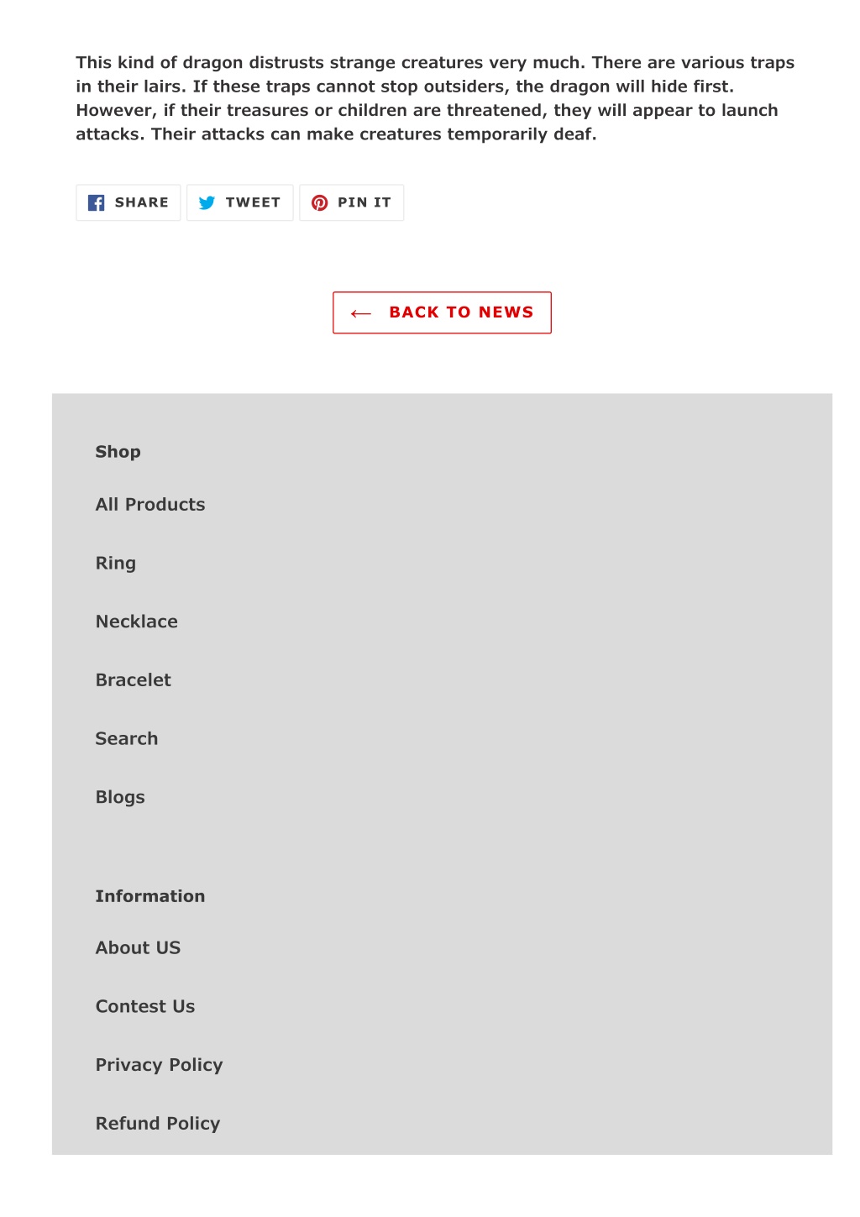View the Refund Policy
Image resolution: width=860 pixels, height=1217 pixels.
pos(158,1124)
